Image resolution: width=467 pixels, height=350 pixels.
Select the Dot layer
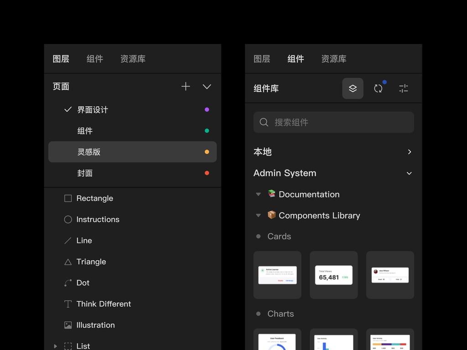click(133, 283)
